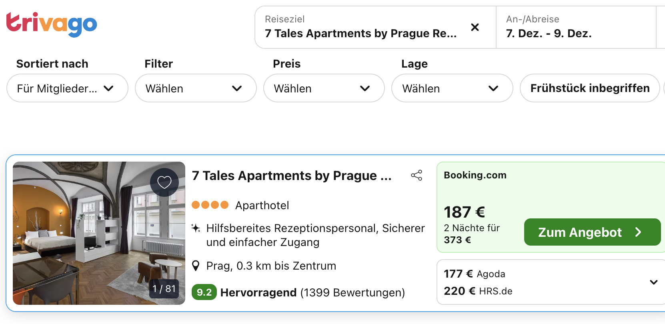665x324 pixels.
Task: Share the 7 Tales Apartments listing
Action: 417,175
